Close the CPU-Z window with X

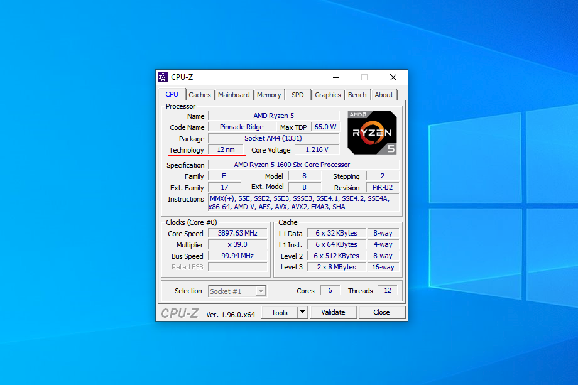[393, 77]
